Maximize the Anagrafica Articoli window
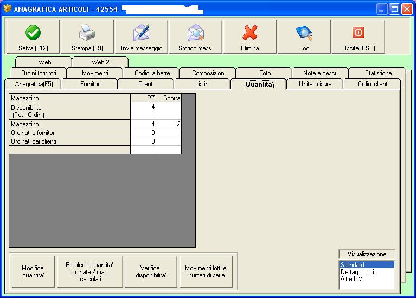This screenshot has height=298, width=416. point(394,9)
